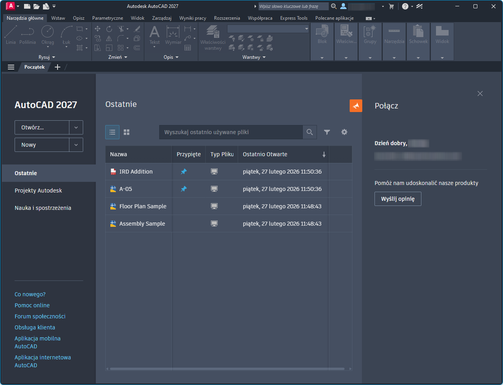Select the Początek file tab

[34, 67]
